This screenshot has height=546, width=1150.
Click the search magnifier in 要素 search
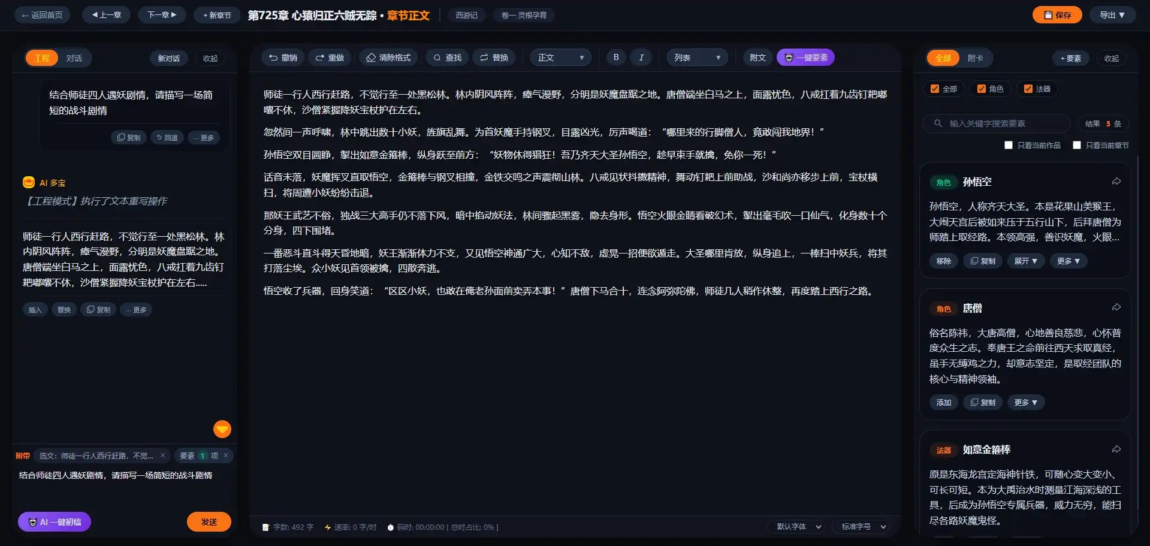tap(938, 123)
